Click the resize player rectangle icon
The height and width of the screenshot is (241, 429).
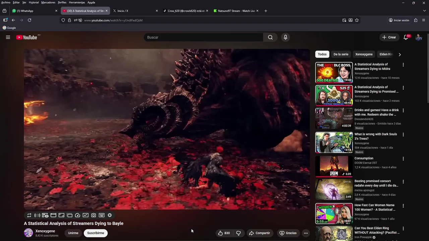pyautogui.click(x=61, y=215)
